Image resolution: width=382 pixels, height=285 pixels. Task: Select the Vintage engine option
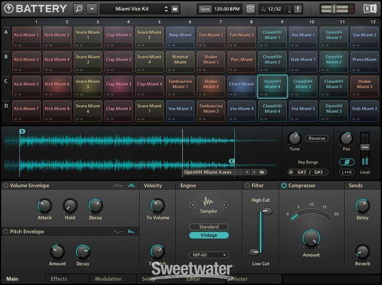coord(209,235)
